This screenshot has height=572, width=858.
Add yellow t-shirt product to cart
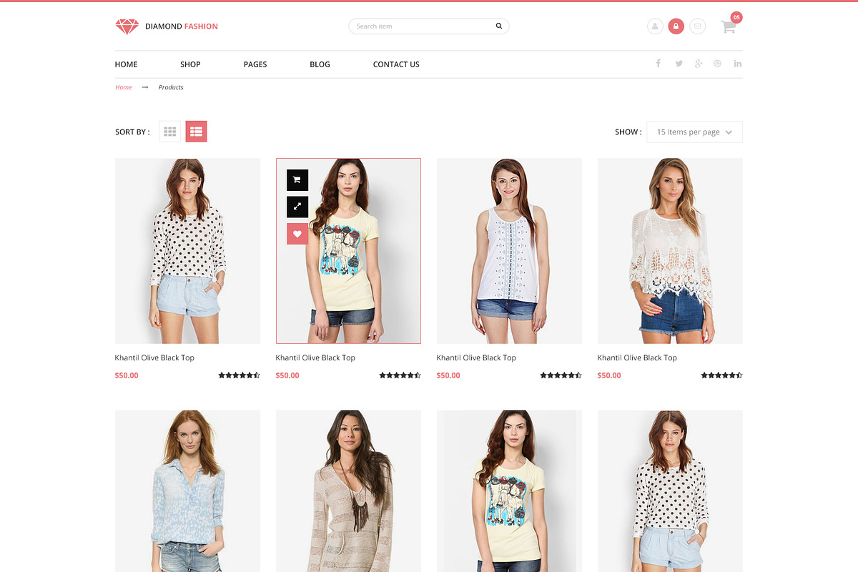(297, 180)
